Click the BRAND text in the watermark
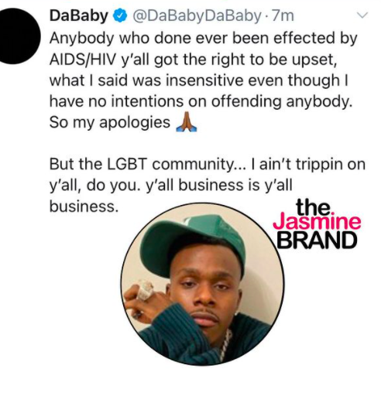The height and width of the screenshot is (396, 388). point(317,241)
